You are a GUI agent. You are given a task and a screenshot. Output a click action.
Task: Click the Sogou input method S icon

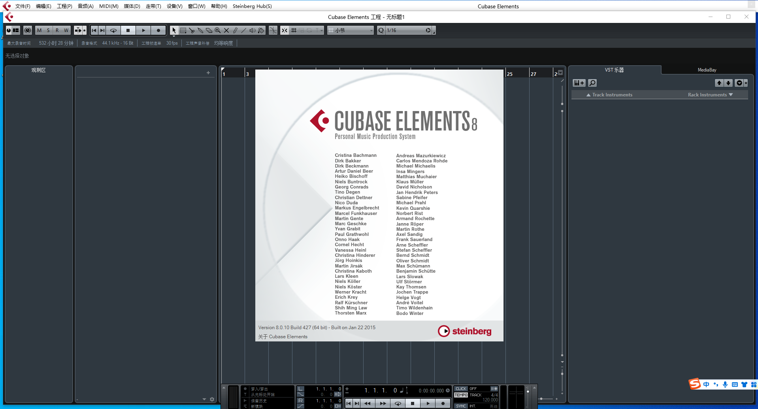pos(694,384)
